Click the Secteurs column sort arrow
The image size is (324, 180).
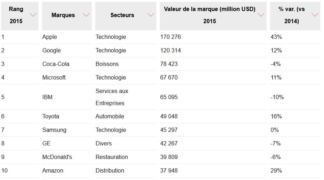click(151, 15)
